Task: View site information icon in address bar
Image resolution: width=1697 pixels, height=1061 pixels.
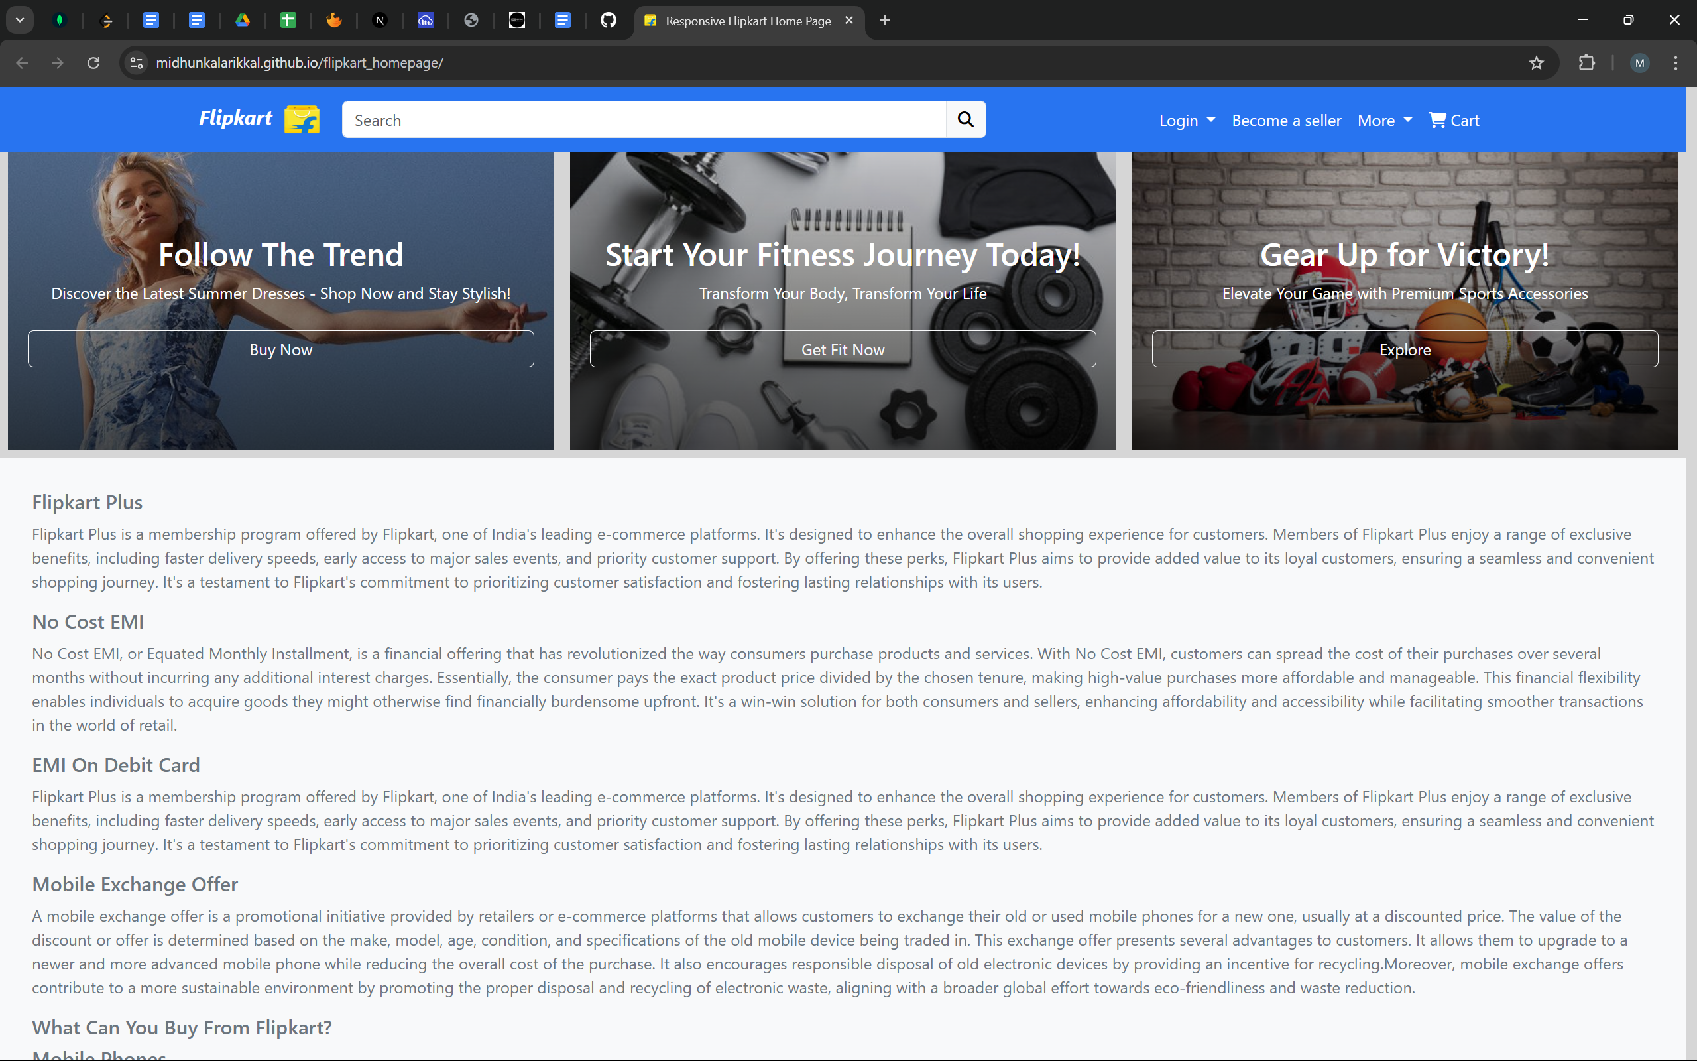Action: (x=137, y=63)
